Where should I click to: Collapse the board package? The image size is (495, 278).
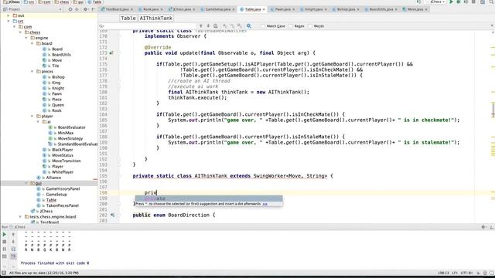(32, 43)
